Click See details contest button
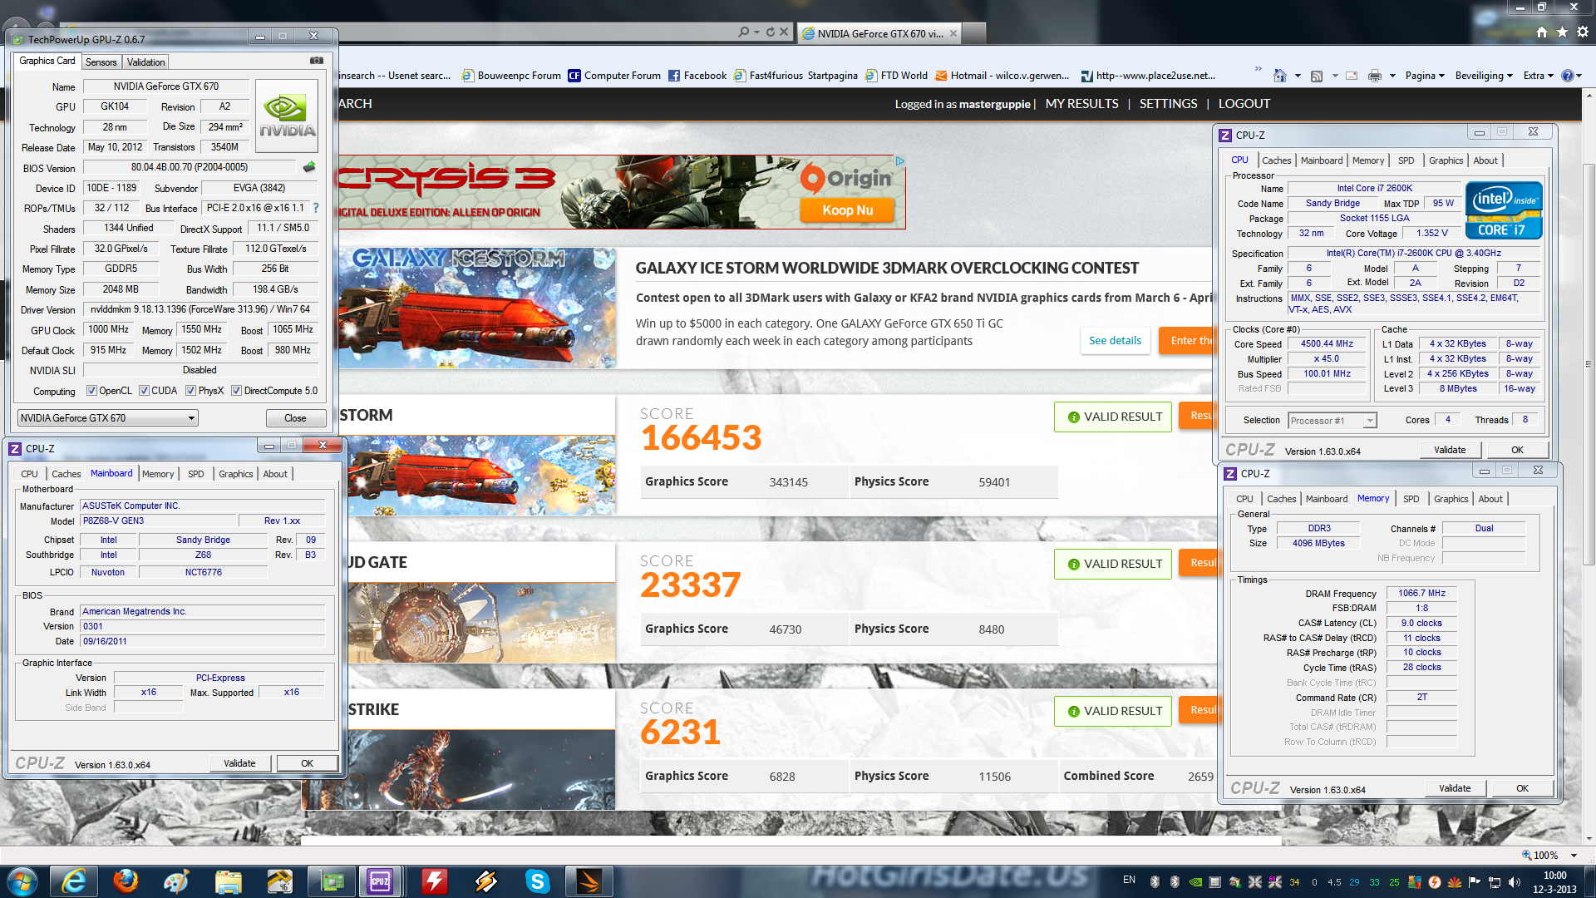This screenshot has height=898, width=1596. tap(1115, 340)
